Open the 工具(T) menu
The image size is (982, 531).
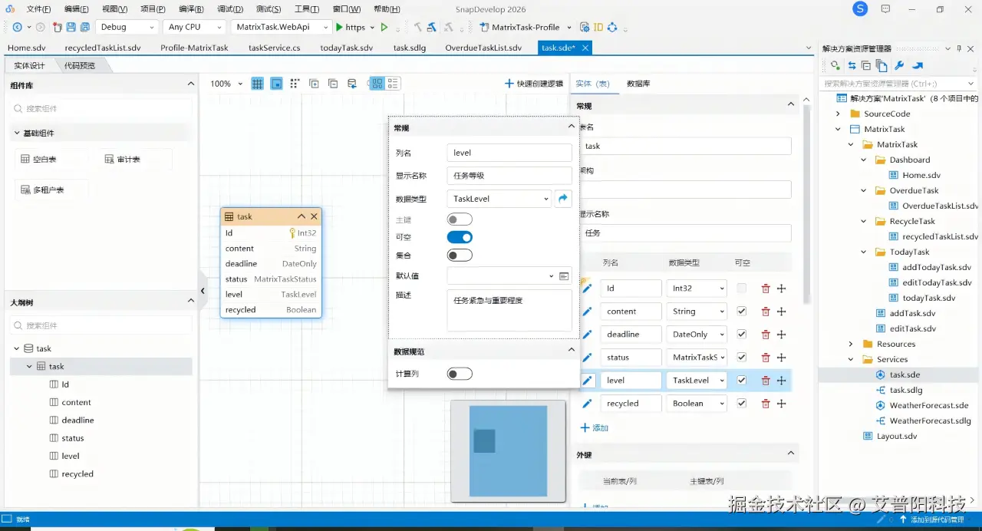(x=307, y=9)
